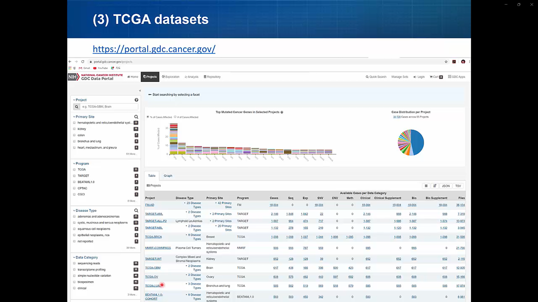Export table as TSV

458,186
